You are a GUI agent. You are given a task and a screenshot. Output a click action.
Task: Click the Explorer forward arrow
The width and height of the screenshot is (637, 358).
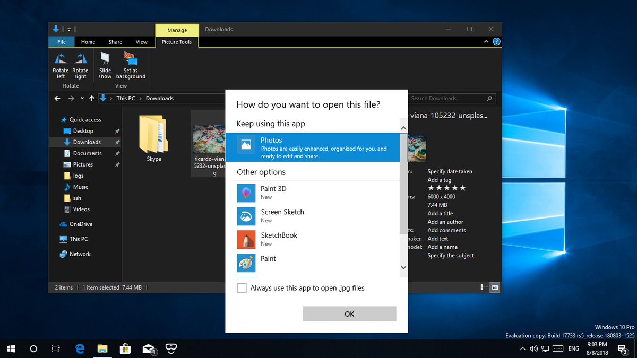point(71,98)
